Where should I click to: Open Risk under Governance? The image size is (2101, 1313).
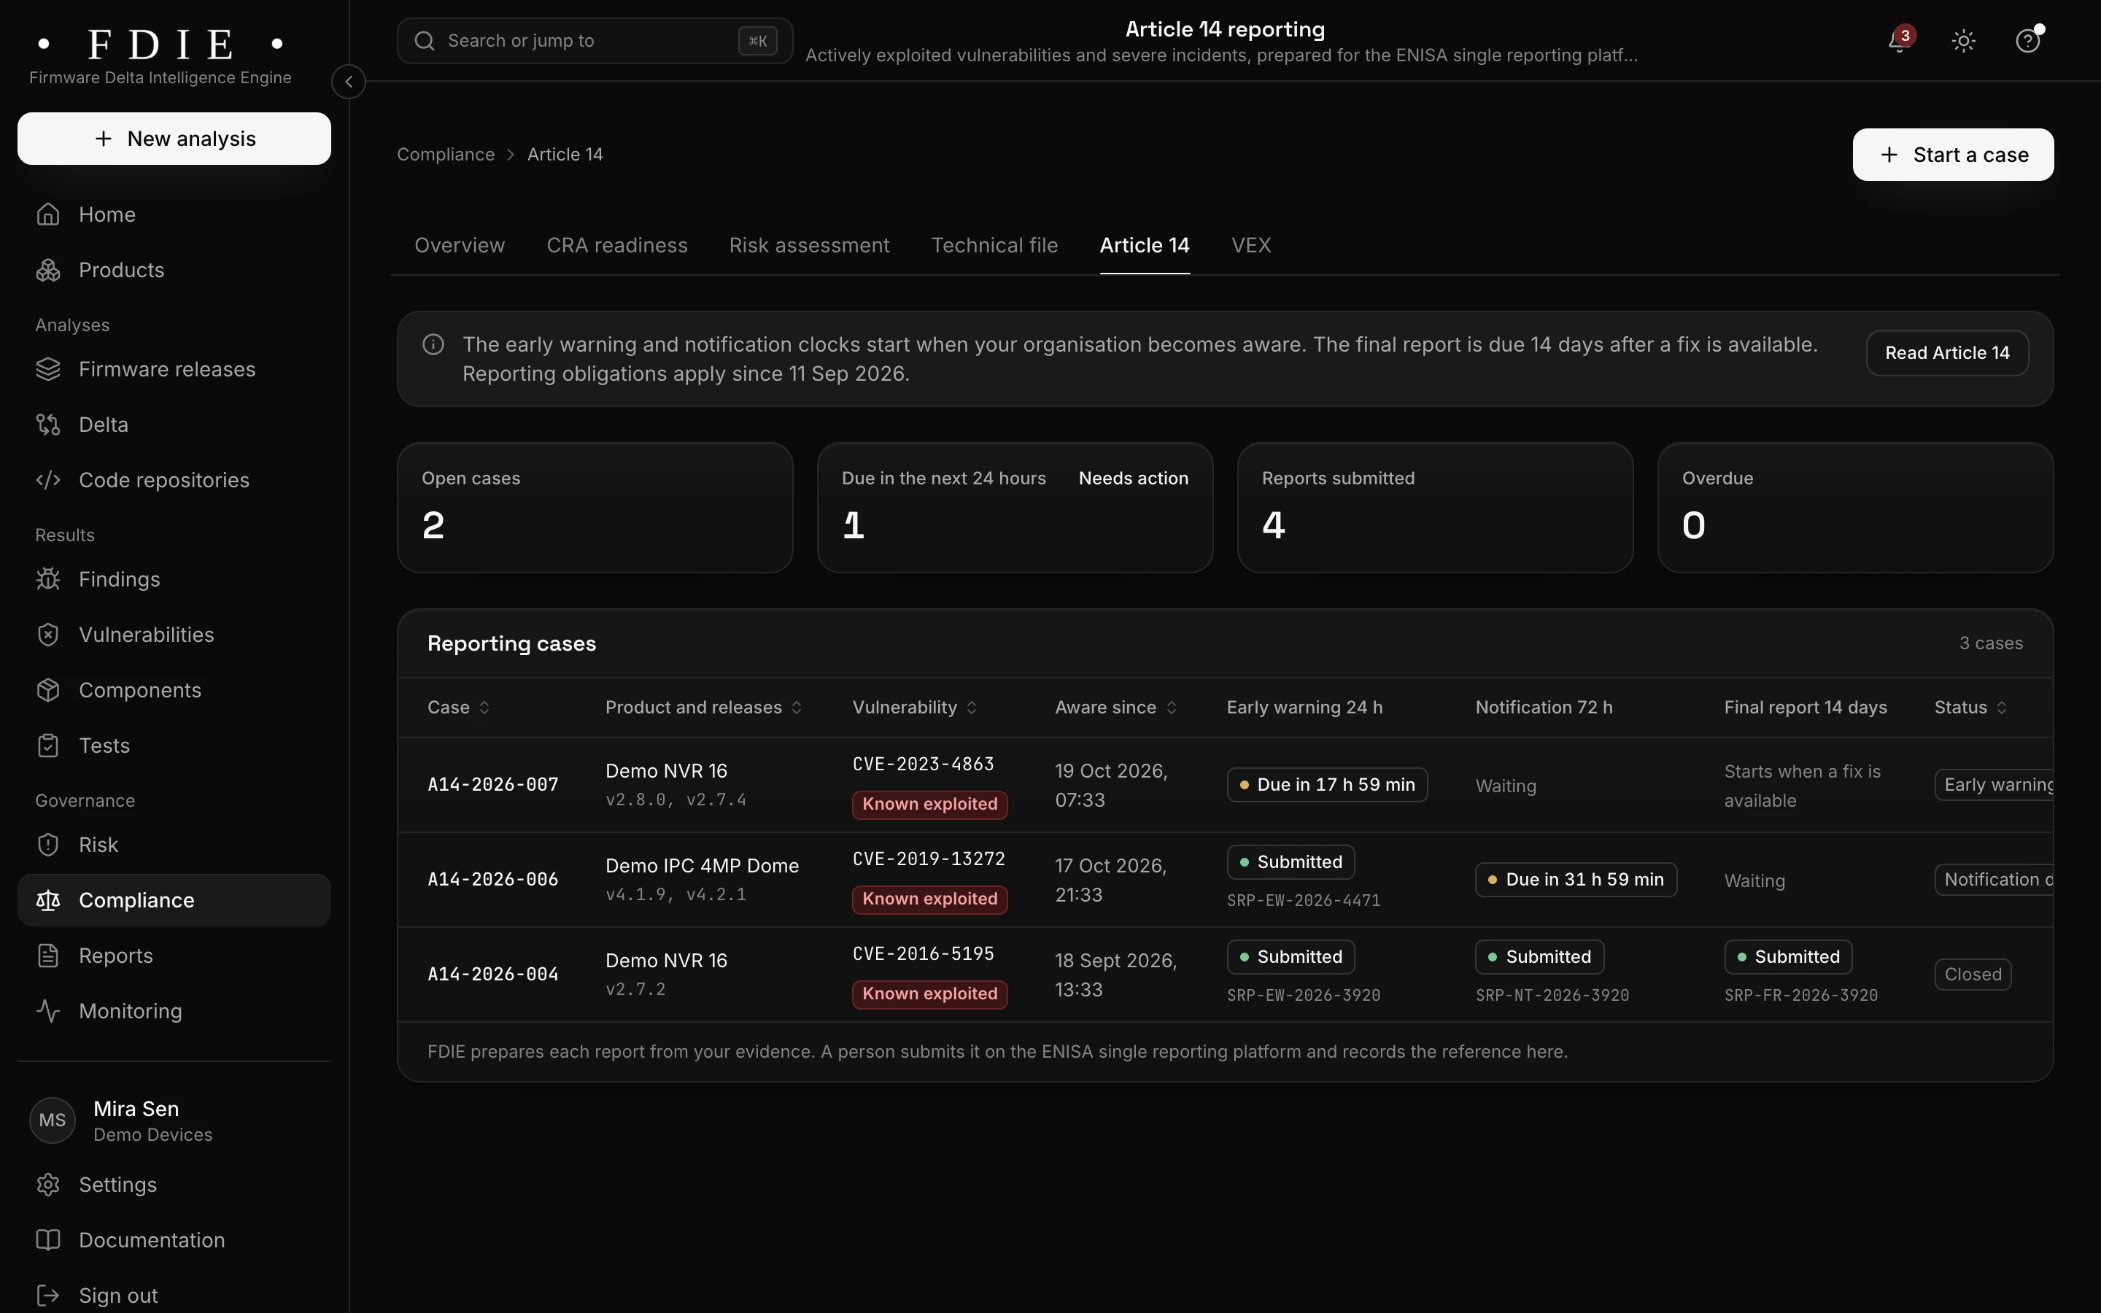click(x=174, y=845)
